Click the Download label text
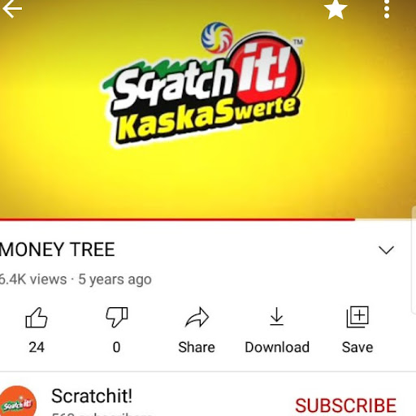 277,347
